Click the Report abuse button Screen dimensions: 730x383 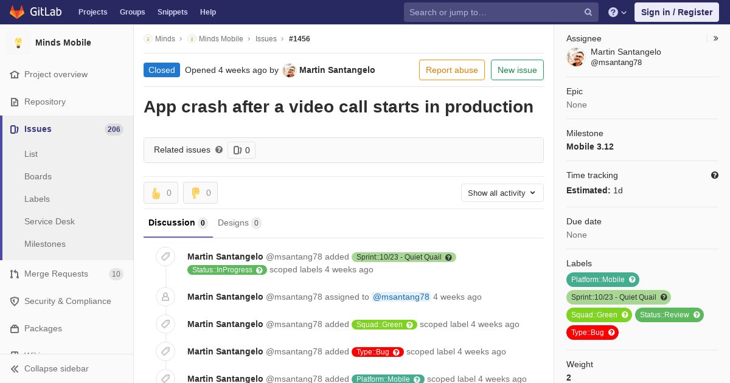452,70
